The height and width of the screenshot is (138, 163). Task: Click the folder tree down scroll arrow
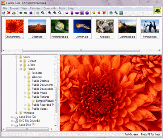[x=56, y=125]
